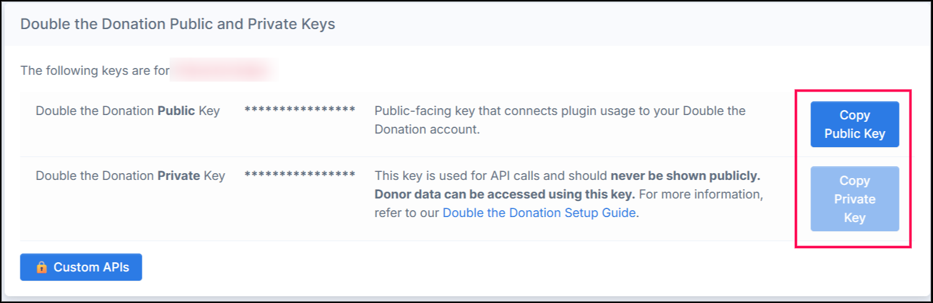Click the 'never be shown publicly' warning text

click(686, 176)
